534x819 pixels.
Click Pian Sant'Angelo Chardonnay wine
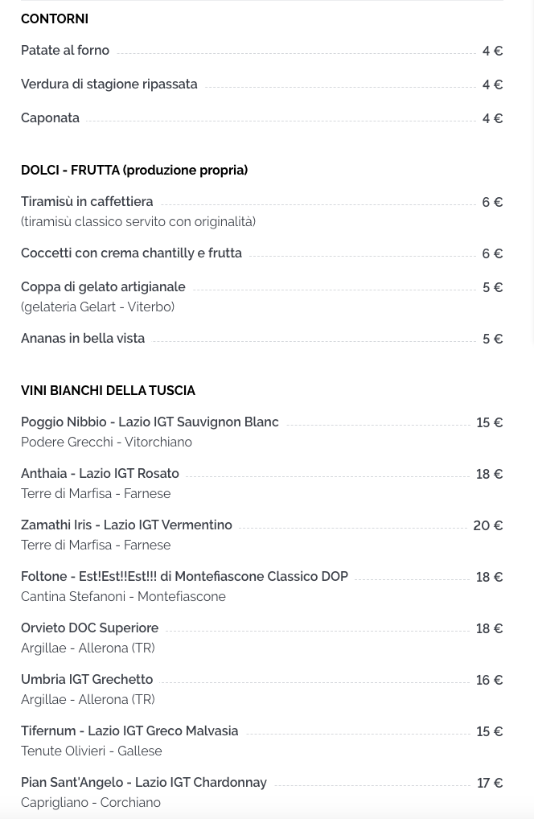144,783
